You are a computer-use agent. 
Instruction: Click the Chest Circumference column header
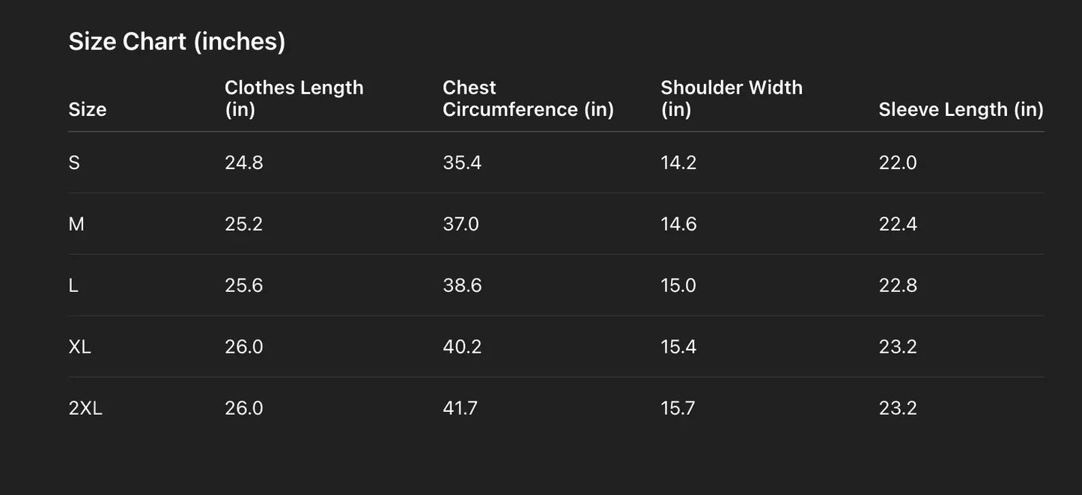[528, 98]
